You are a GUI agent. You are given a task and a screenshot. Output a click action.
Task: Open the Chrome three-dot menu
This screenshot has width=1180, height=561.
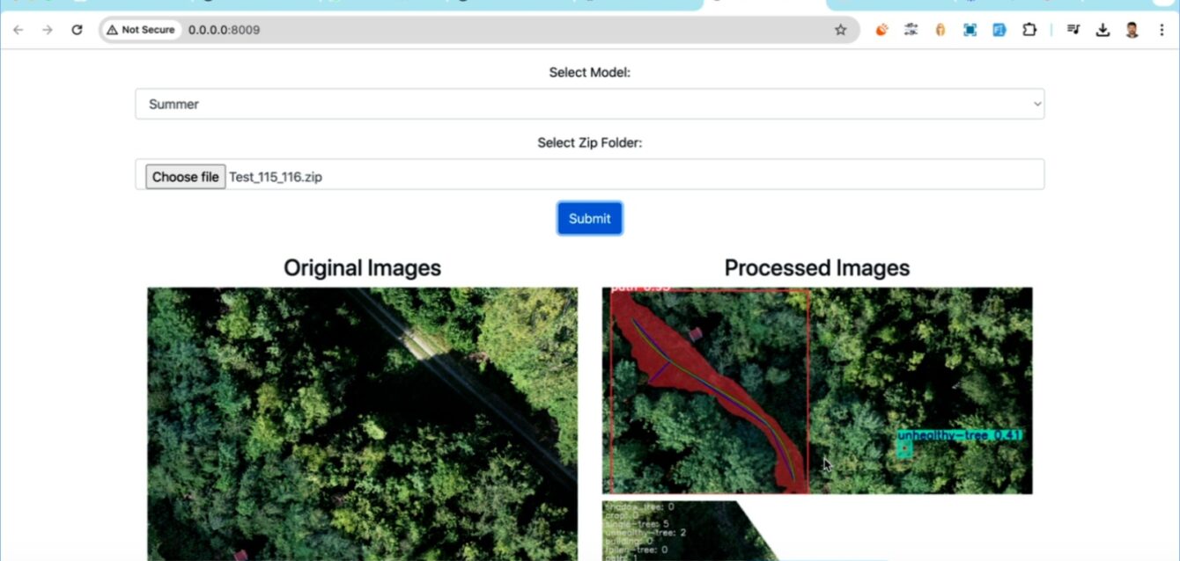1162,30
